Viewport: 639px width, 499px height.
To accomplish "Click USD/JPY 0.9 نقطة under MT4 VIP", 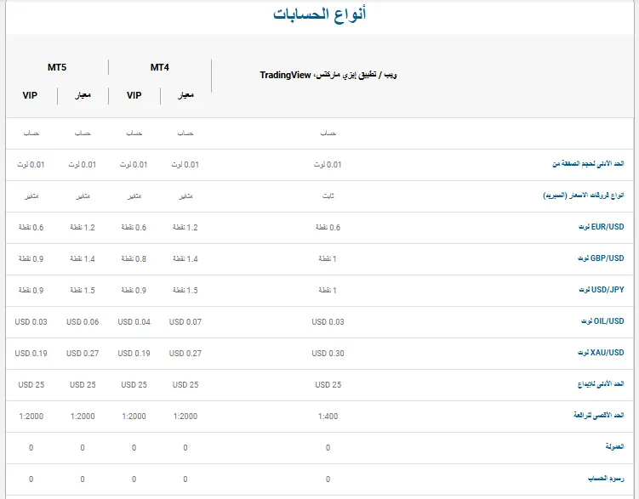I will coord(134,290).
